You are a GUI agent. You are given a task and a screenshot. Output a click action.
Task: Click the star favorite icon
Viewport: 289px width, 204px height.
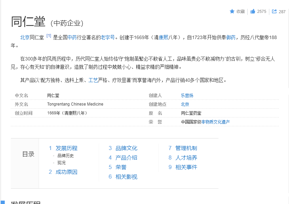[x=232, y=11]
